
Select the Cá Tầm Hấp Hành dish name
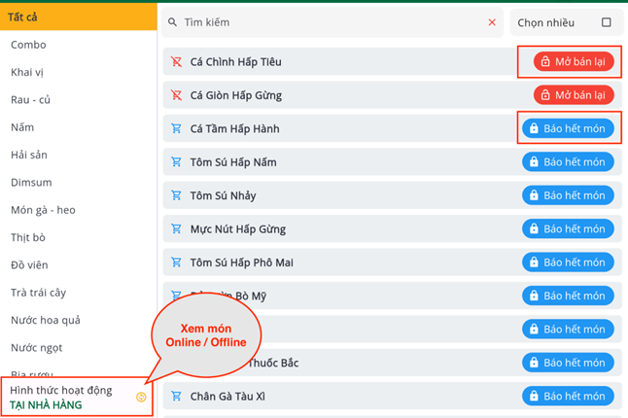tap(234, 129)
